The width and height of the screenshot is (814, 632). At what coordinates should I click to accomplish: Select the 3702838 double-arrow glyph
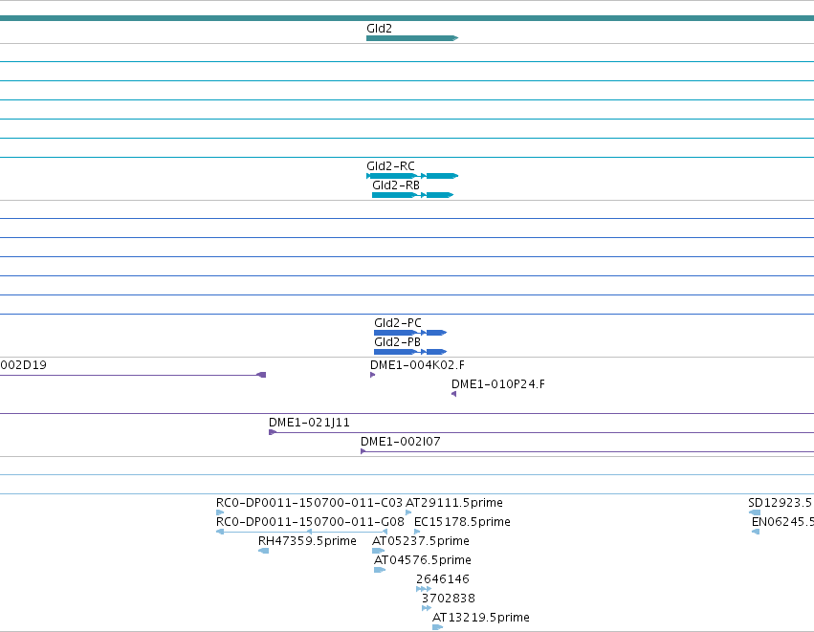click(427, 608)
